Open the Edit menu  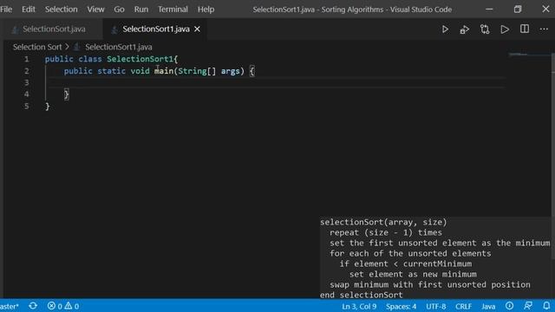tap(29, 10)
